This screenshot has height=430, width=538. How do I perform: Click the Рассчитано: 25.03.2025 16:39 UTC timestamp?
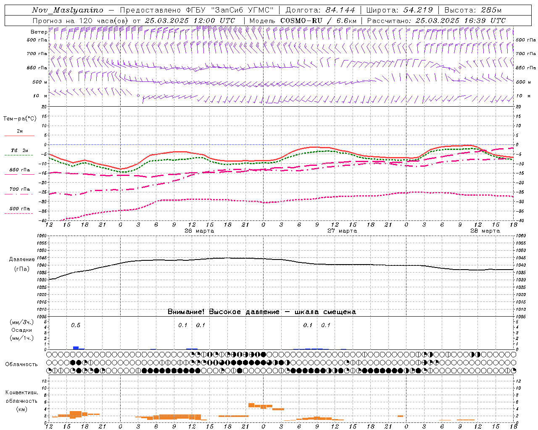436,21
